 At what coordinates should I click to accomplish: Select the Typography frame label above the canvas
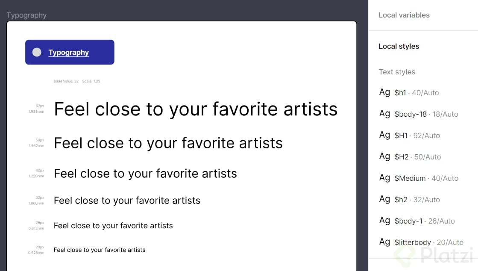click(x=26, y=15)
